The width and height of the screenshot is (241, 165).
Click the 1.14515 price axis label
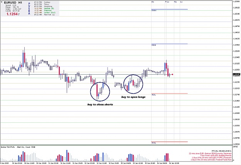(x=236, y=32)
